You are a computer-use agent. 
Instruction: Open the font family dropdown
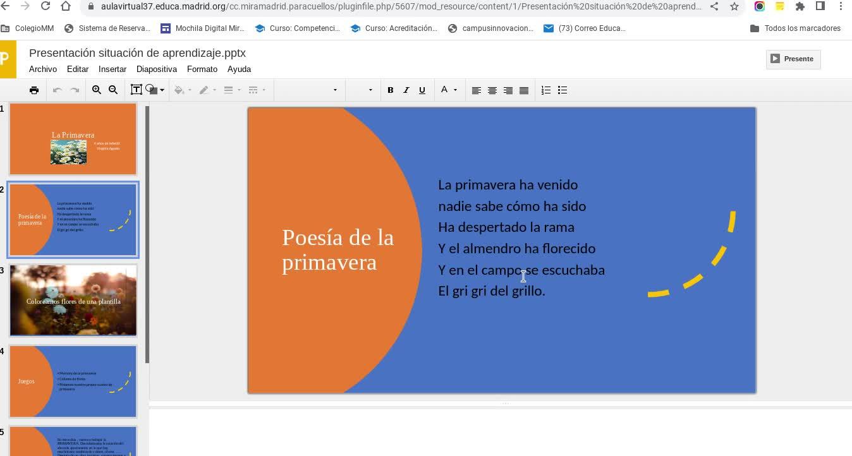(x=309, y=90)
